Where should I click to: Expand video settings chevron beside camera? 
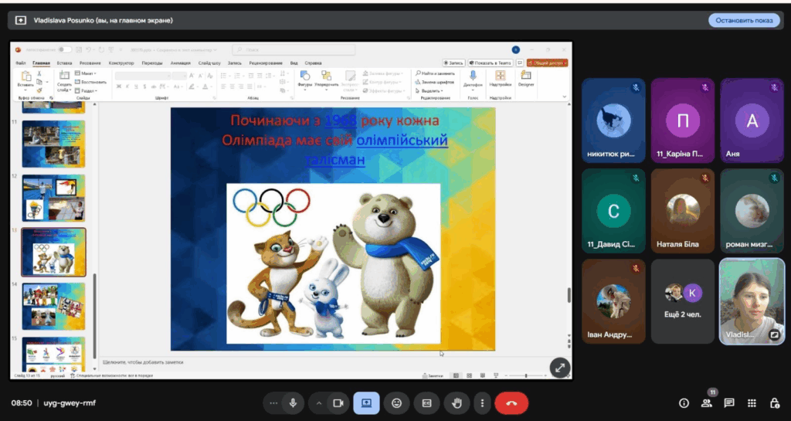(319, 403)
